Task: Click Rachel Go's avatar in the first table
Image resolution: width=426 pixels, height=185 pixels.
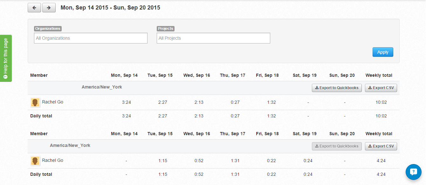Action: click(35, 102)
